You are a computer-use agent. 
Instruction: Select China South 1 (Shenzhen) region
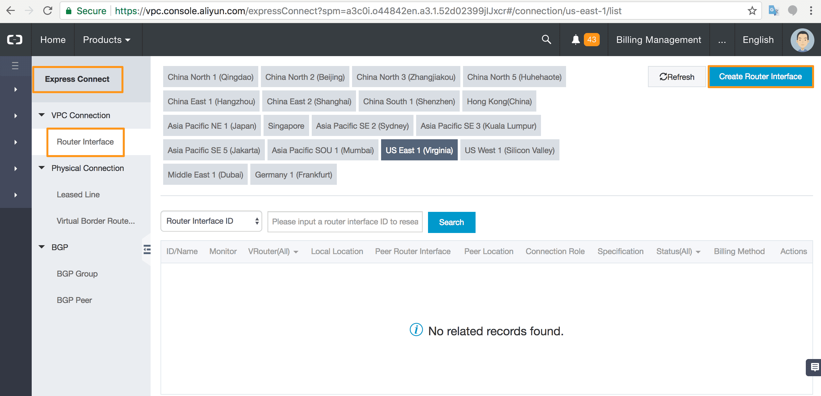coord(409,101)
